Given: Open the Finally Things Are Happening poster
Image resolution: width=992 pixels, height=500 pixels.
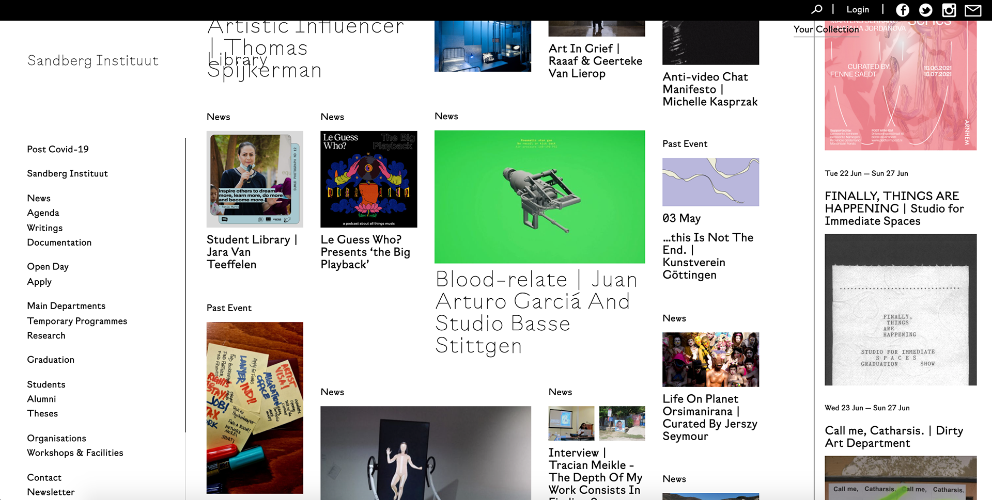Looking at the screenshot, I should click(x=901, y=310).
